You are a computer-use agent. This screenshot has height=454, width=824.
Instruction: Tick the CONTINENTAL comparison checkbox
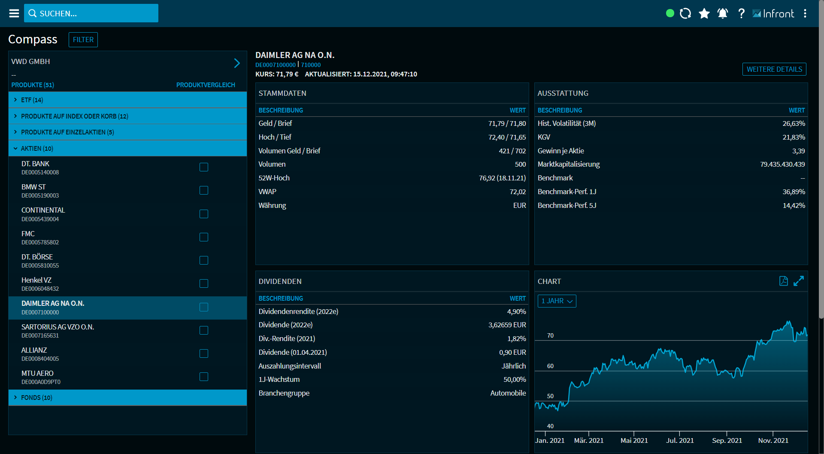[x=204, y=214]
